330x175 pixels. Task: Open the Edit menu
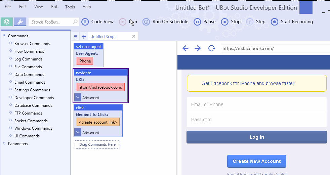pyautogui.click(x=23, y=7)
